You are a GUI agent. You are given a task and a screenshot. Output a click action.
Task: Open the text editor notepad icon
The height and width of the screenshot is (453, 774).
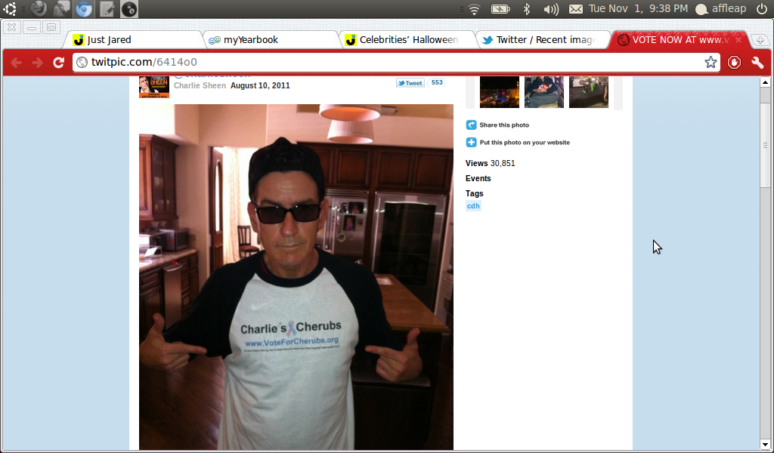click(107, 9)
